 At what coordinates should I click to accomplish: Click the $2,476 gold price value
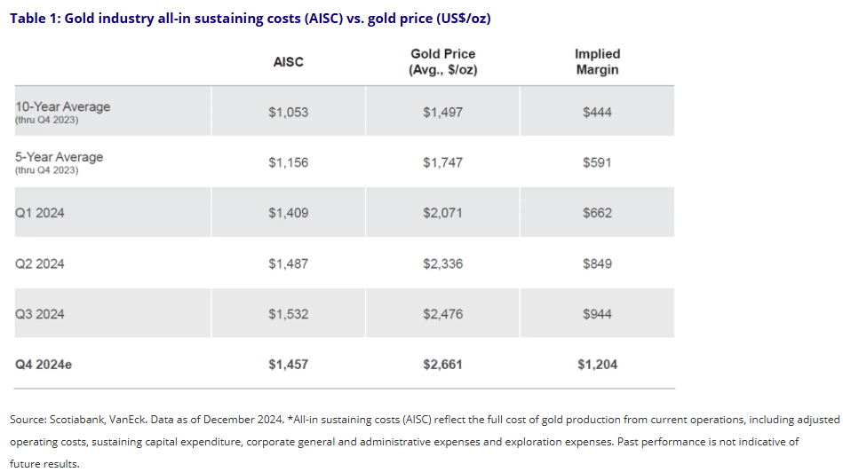(443, 314)
